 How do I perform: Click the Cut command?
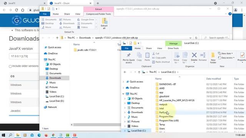coord(156,54)
